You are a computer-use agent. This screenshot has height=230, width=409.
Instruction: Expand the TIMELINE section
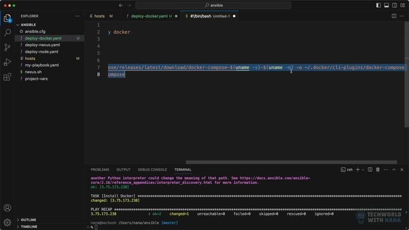[29, 227]
